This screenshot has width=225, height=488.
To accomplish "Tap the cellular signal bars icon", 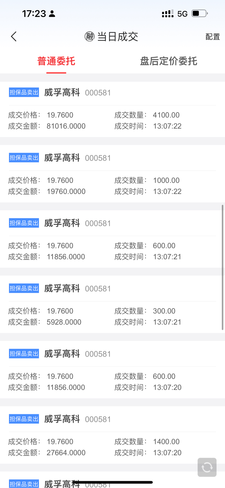I will coord(168,14).
